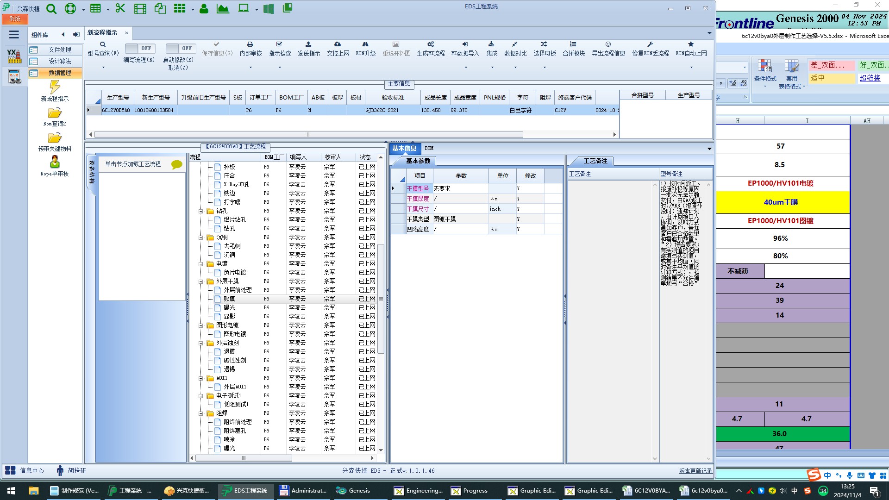Select 设计算法 in the component library
The width and height of the screenshot is (889, 500).
(x=55, y=61)
